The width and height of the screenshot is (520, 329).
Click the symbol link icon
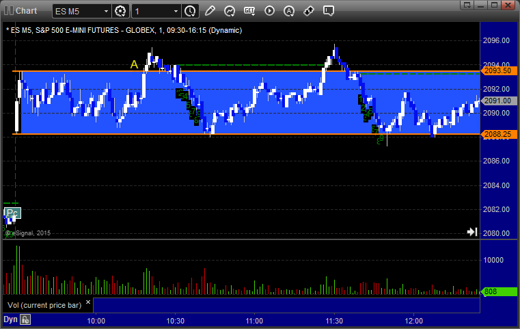tap(309, 11)
